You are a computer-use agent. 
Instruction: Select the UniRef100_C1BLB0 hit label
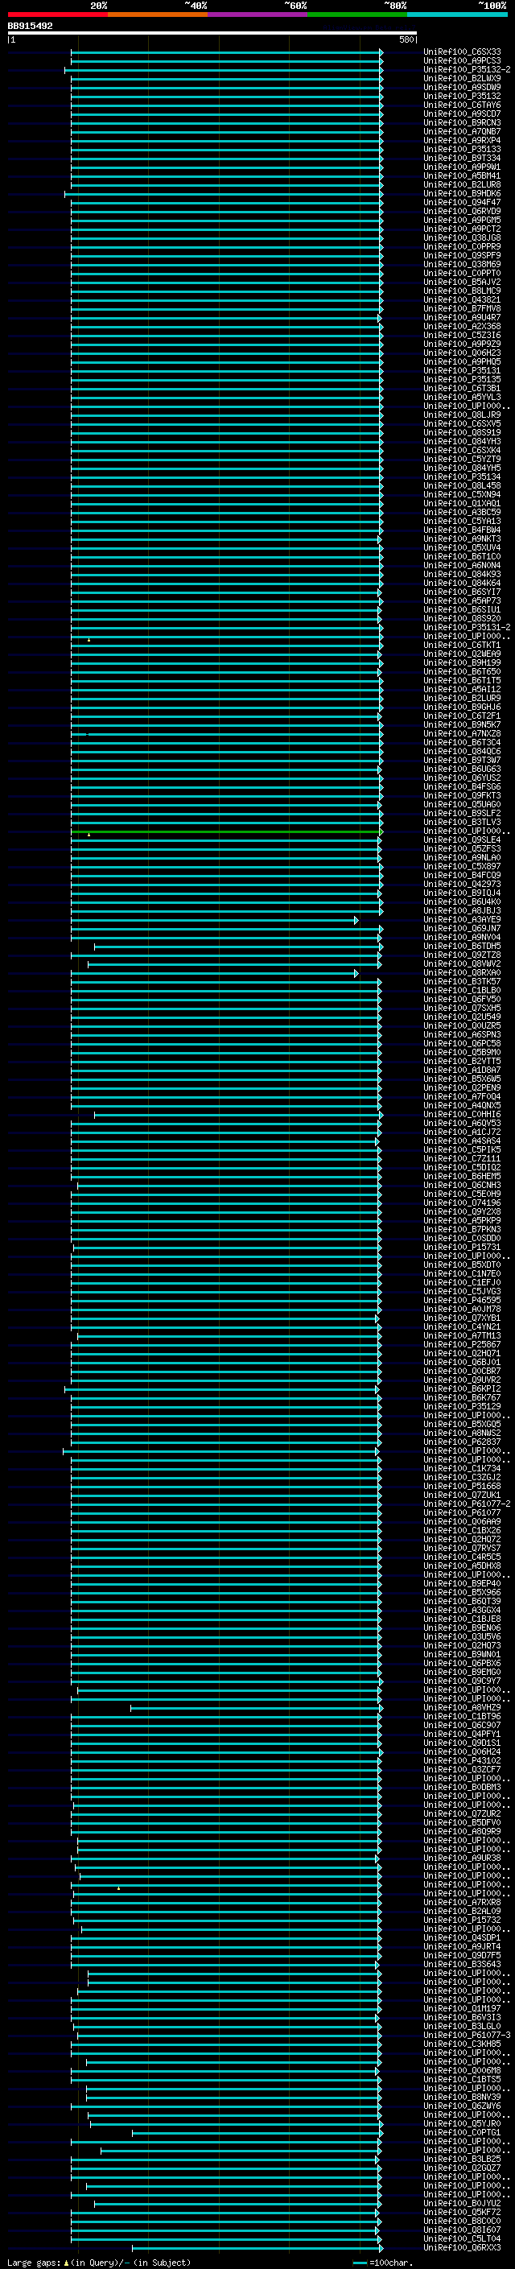coord(462,990)
